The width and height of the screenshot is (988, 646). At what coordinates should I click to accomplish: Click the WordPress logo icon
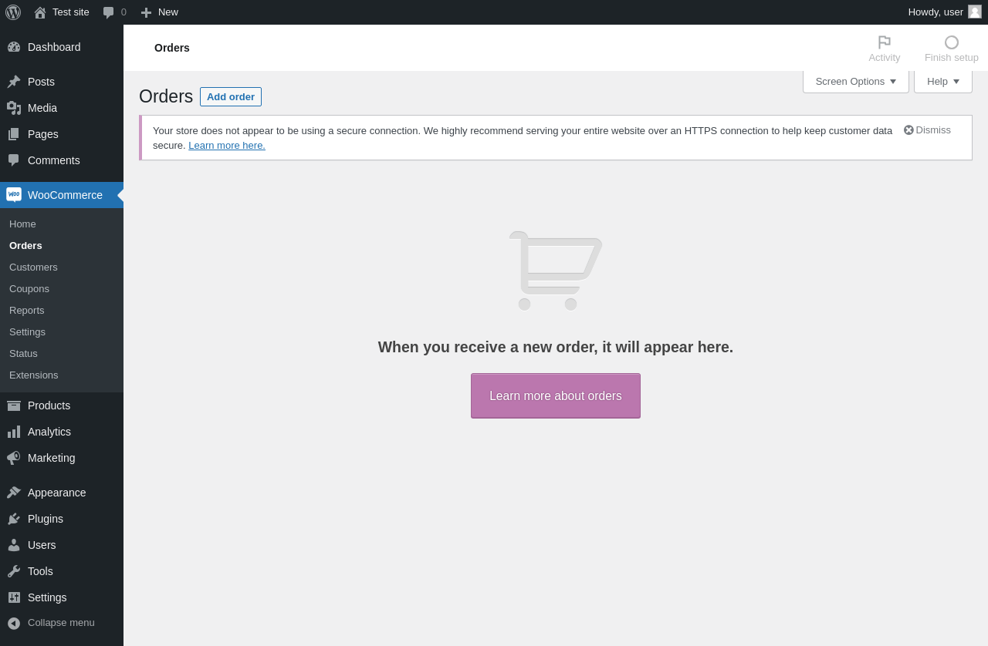pos(13,12)
